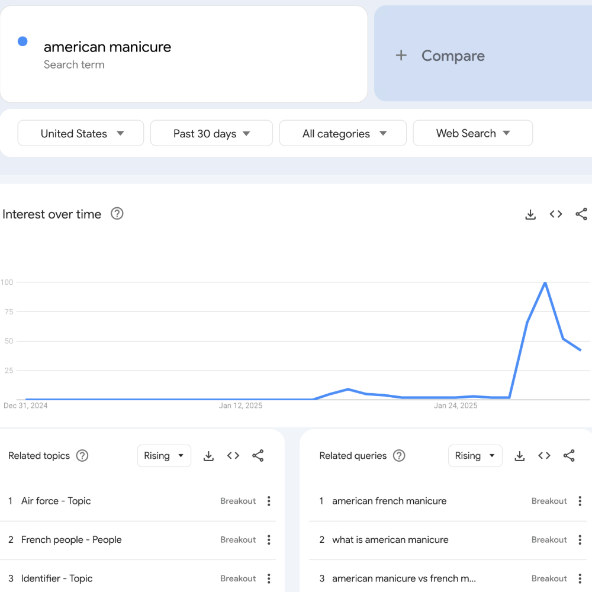Screen dimensions: 592x592
Task: Download Interest over time chart data
Action: (530, 214)
